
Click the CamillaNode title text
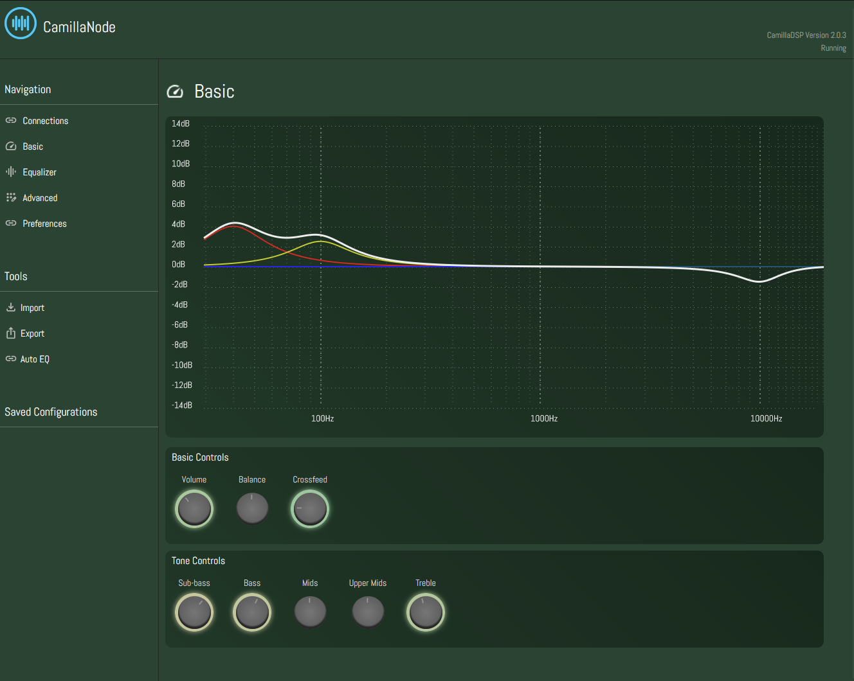(x=79, y=27)
